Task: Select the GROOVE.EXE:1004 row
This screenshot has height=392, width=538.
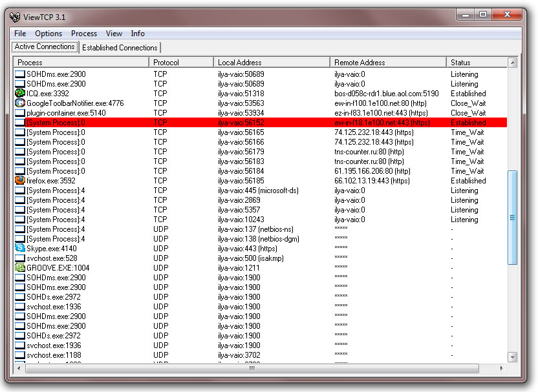Action: (x=261, y=268)
